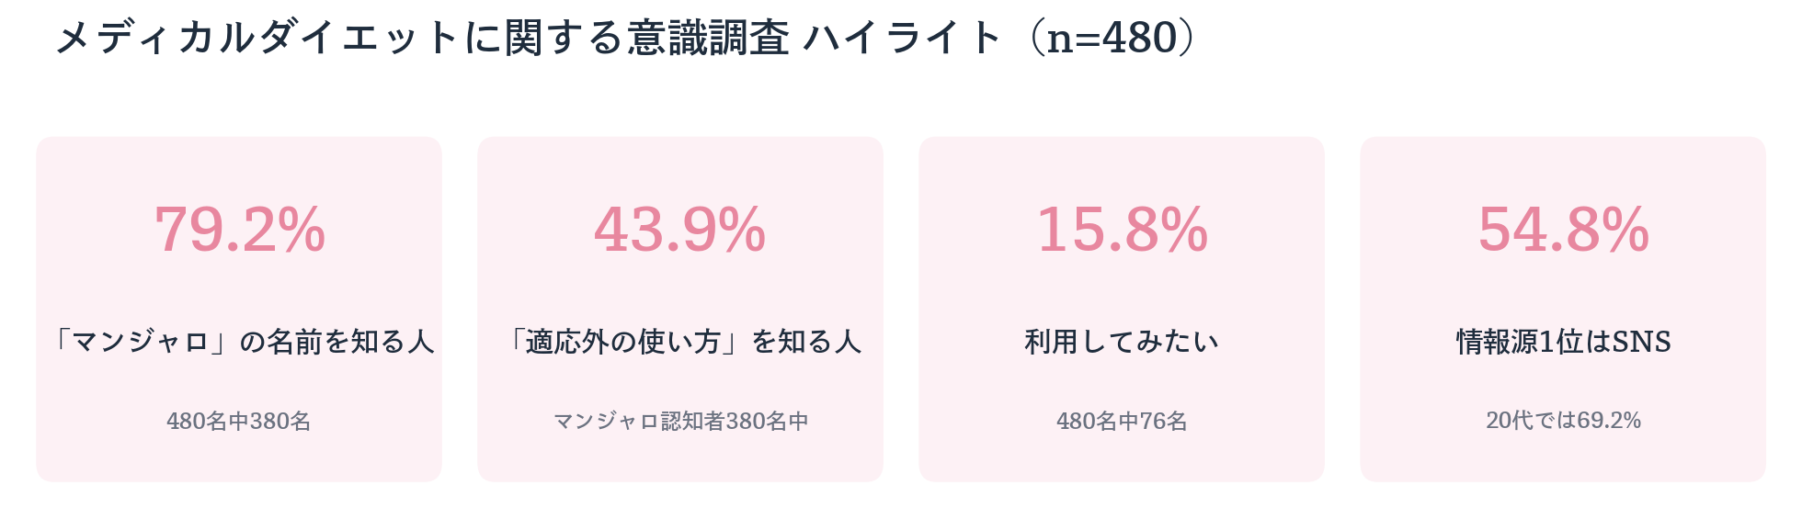1802x530 pixels.
Task: Select the 43.9% statistic figure
Action: pos(680,230)
